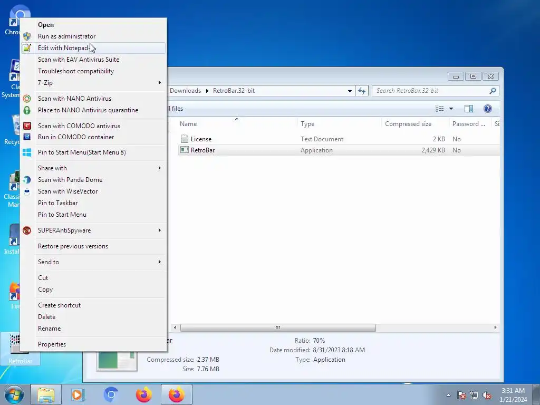Click the scroll right arrow
Viewport: 540px width, 405px height.
(495, 328)
